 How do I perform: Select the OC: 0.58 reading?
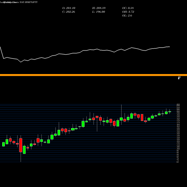128,8
